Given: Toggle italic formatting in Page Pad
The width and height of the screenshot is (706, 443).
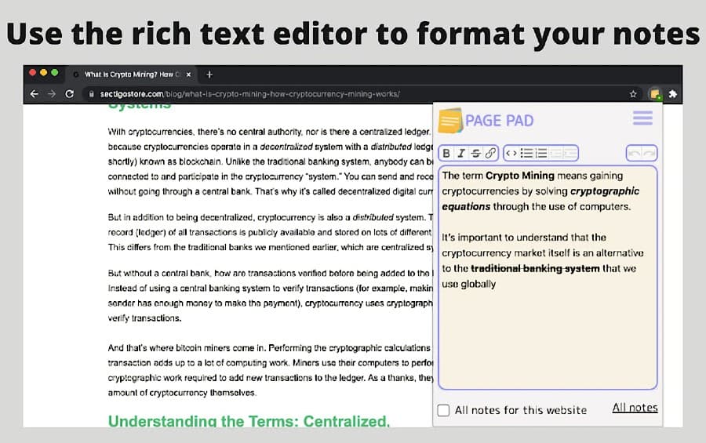Looking at the screenshot, I should tap(461, 154).
